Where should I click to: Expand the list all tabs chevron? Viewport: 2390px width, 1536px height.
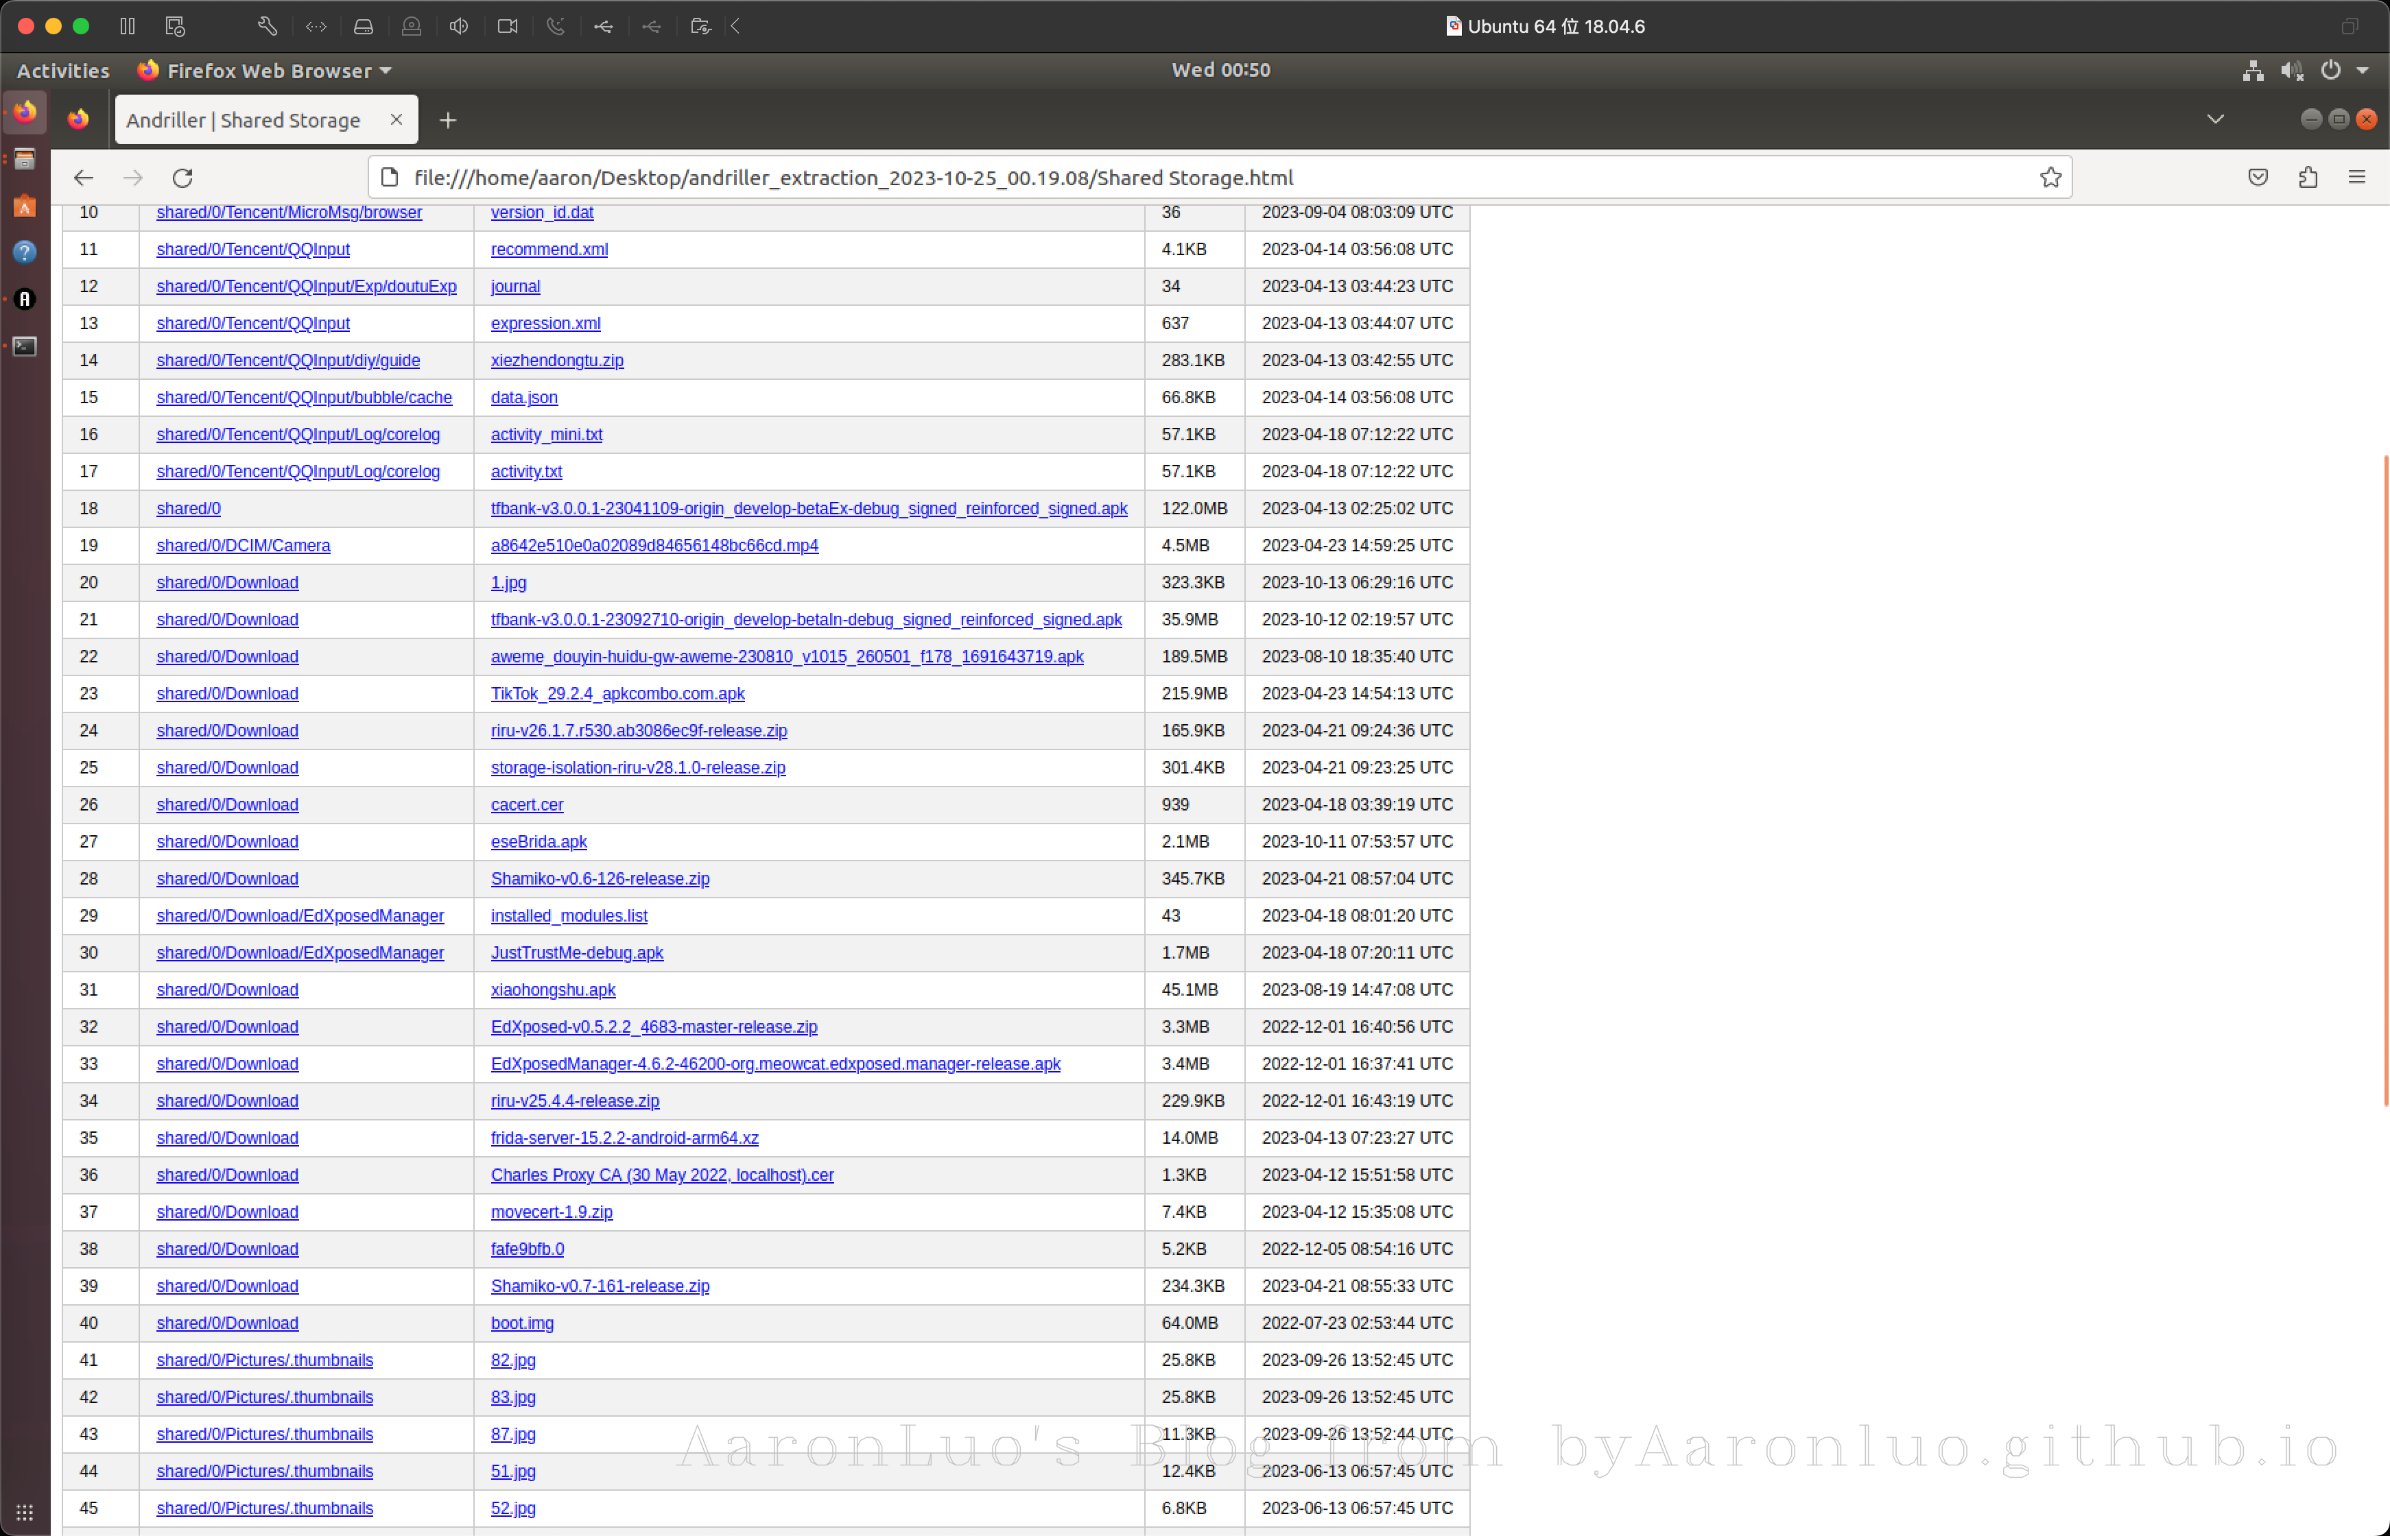tap(2216, 120)
